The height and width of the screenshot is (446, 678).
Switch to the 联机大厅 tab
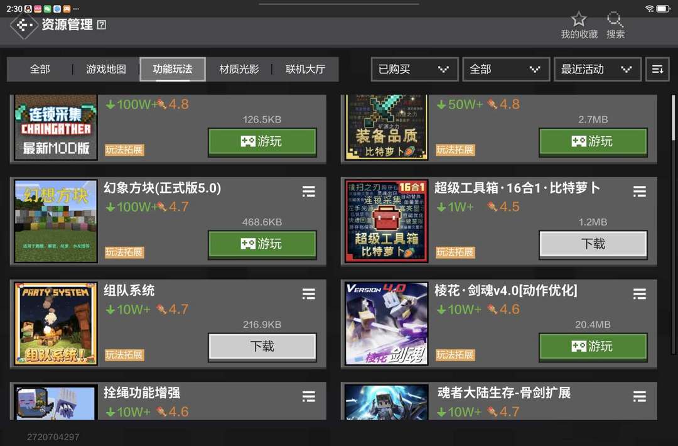[x=305, y=69]
